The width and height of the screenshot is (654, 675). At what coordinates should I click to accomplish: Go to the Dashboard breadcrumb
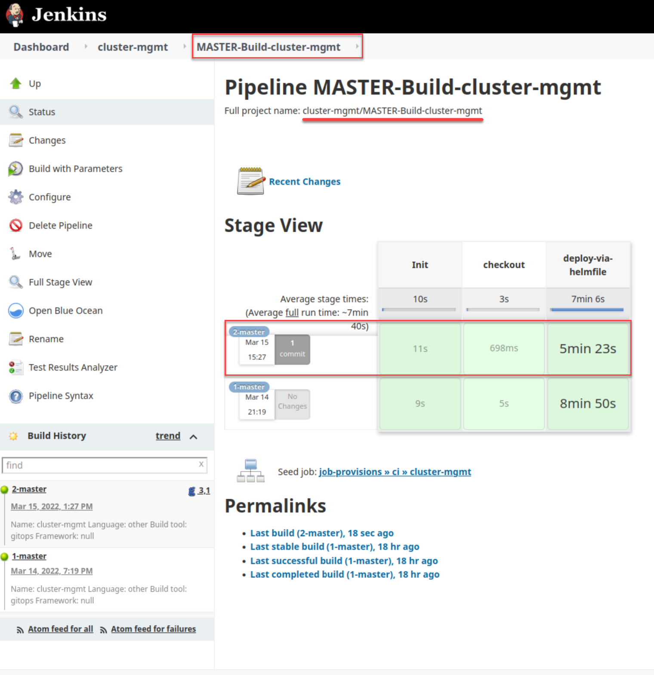(41, 47)
